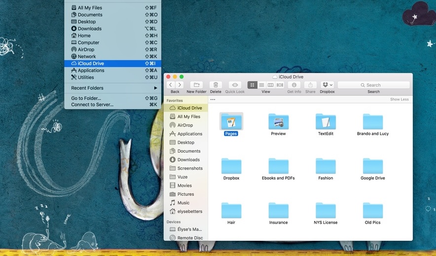
Task: Switch to column view mode
Action: (270, 85)
